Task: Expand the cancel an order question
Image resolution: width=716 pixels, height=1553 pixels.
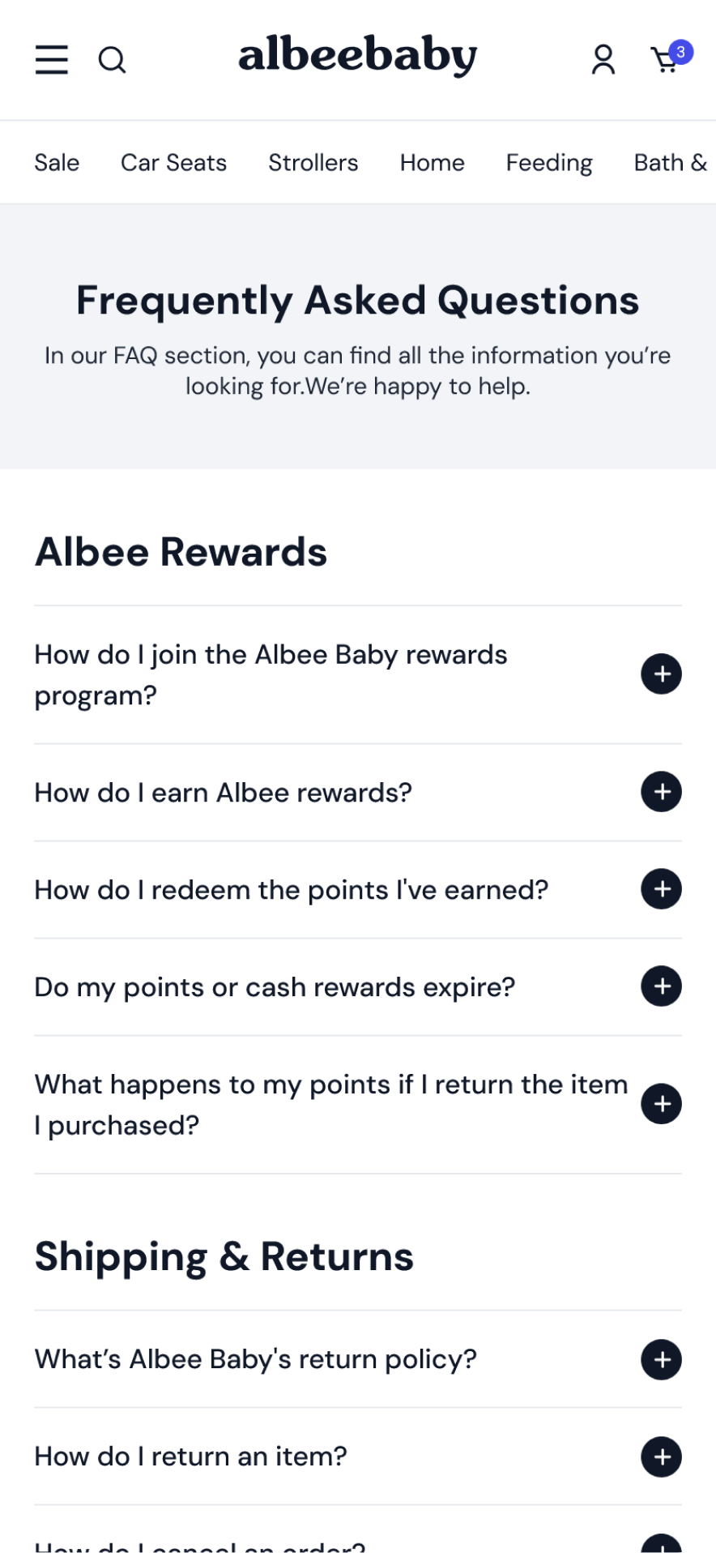Action: coord(661,1545)
